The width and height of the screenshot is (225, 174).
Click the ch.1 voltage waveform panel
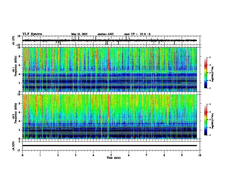112,40
